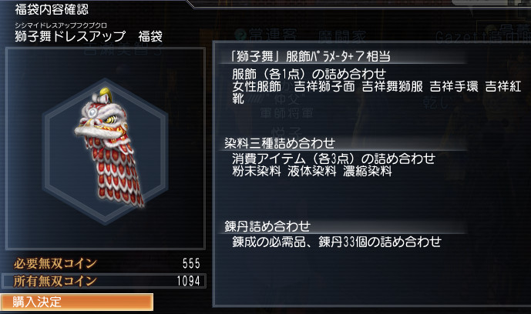Click the 吉祥獅子面 costume item text
This screenshot has width=531, height=314.
click(324, 86)
